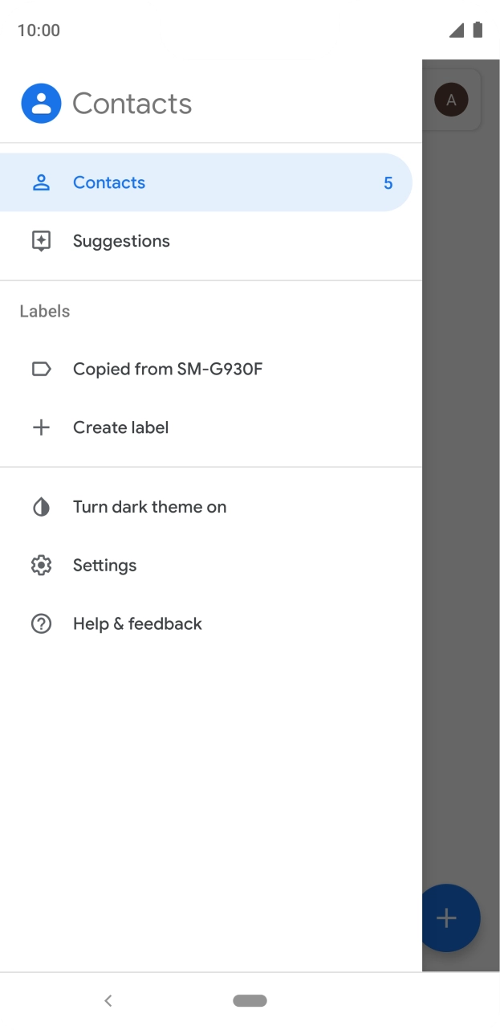The image size is (500, 1030).
Task: Open the Contacts list from drawer
Action: [109, 182]
